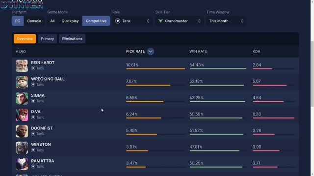
Task: Click Winston's hero portrait
Action: (22, 148)
